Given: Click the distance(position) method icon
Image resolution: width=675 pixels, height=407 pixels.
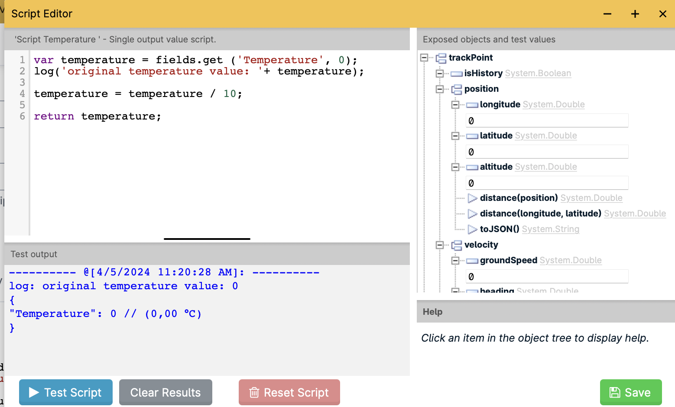Looking at the screenshot, I should click(472, 198).
